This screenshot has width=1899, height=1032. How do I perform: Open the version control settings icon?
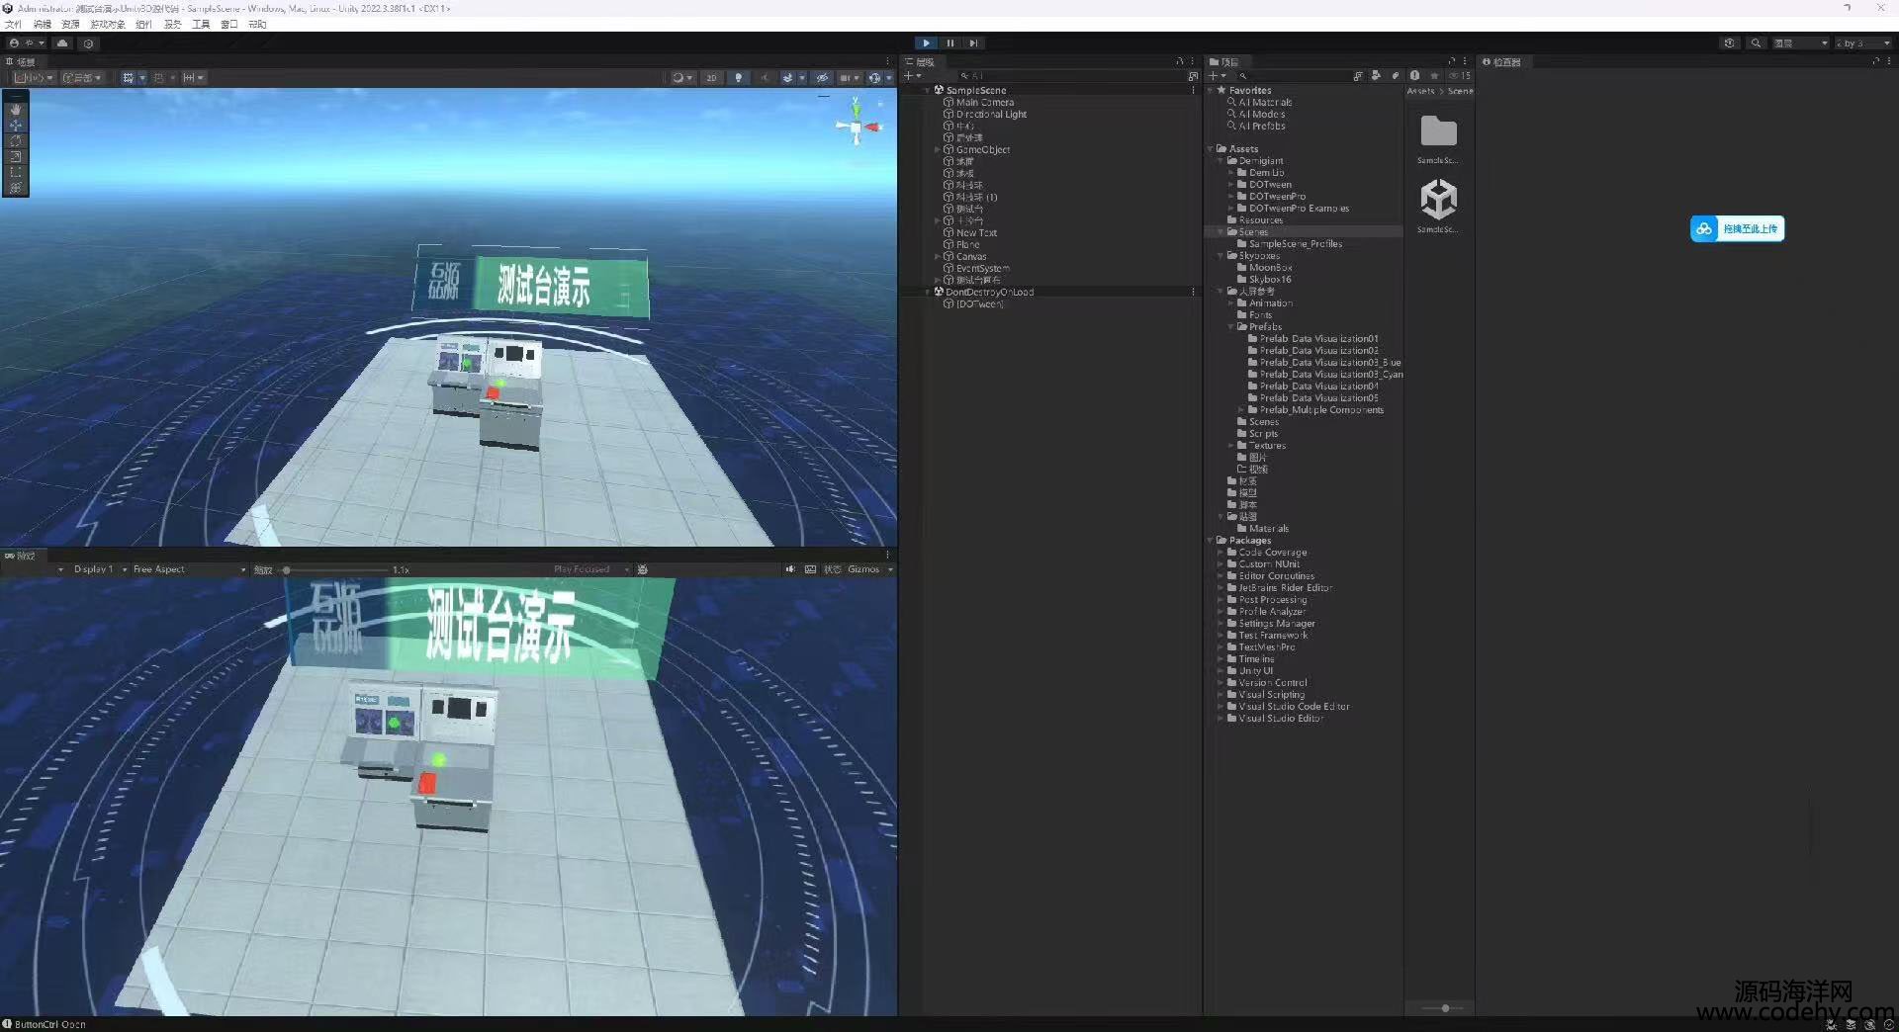point(88,43)
